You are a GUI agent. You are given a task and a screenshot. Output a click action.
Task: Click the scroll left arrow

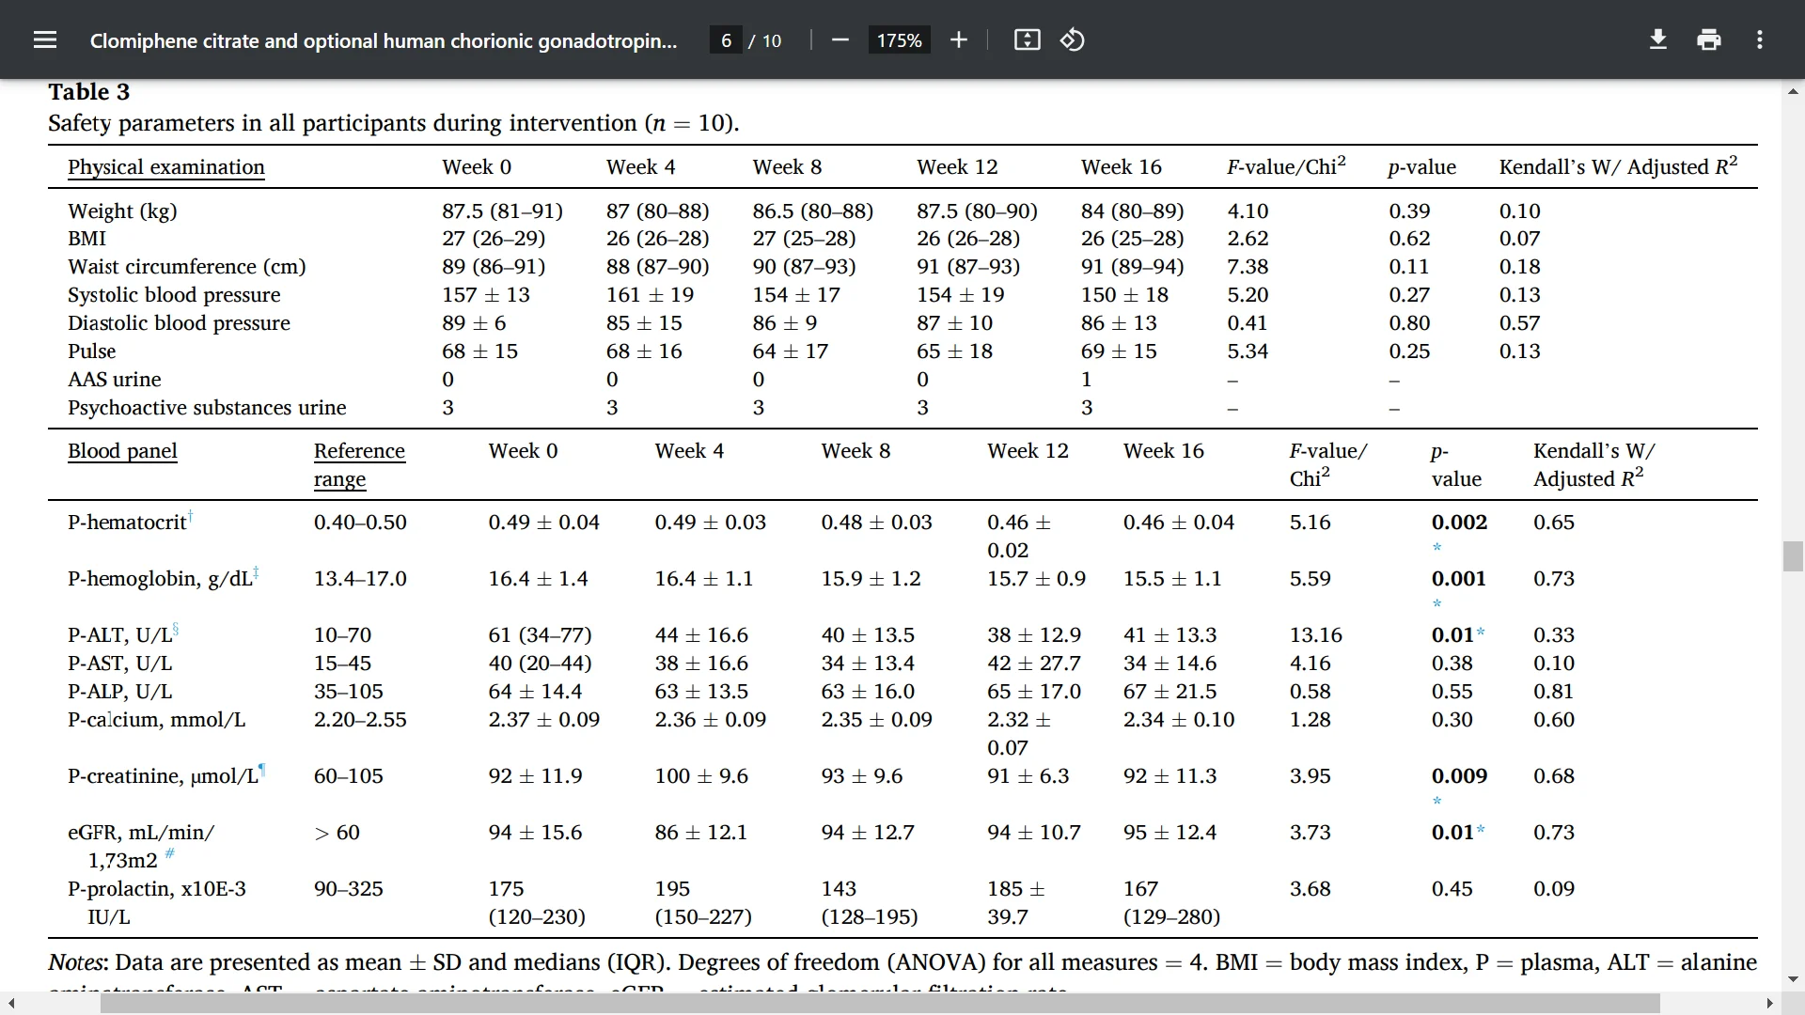pyautogui.click(x=11, y=1004)
